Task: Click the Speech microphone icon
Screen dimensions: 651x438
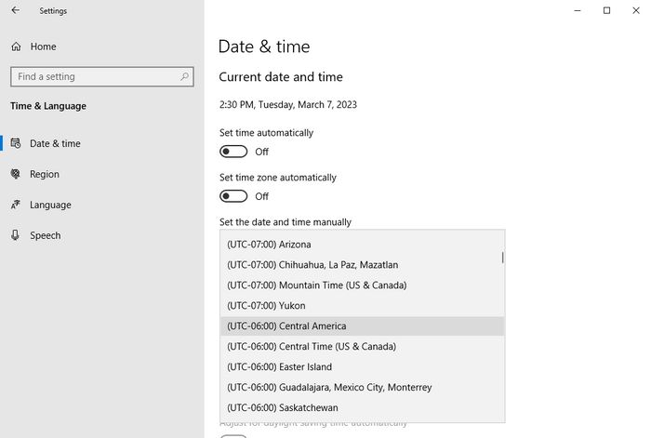Action: coord(16,236)
